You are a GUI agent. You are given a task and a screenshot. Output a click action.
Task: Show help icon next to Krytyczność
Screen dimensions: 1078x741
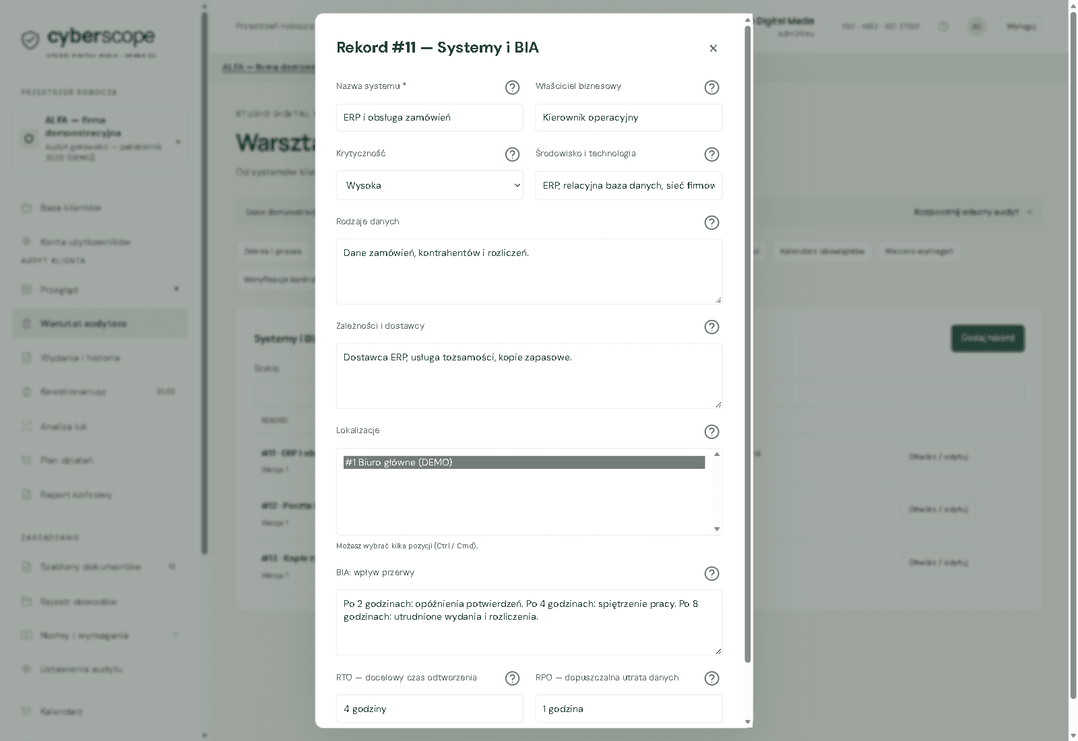512,154
